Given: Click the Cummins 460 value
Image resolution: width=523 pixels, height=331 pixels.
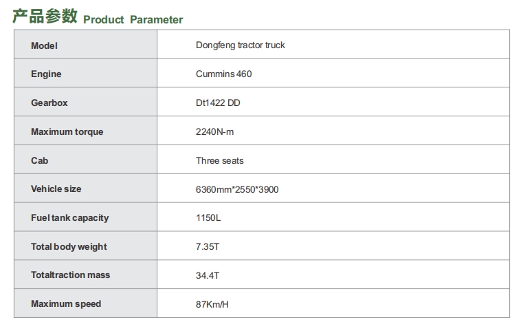Looking at the screenshot, I should point(223,74).
